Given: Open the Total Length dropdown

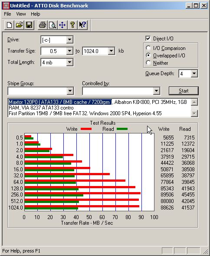Looking at the screenshot, I should [69, 62].
